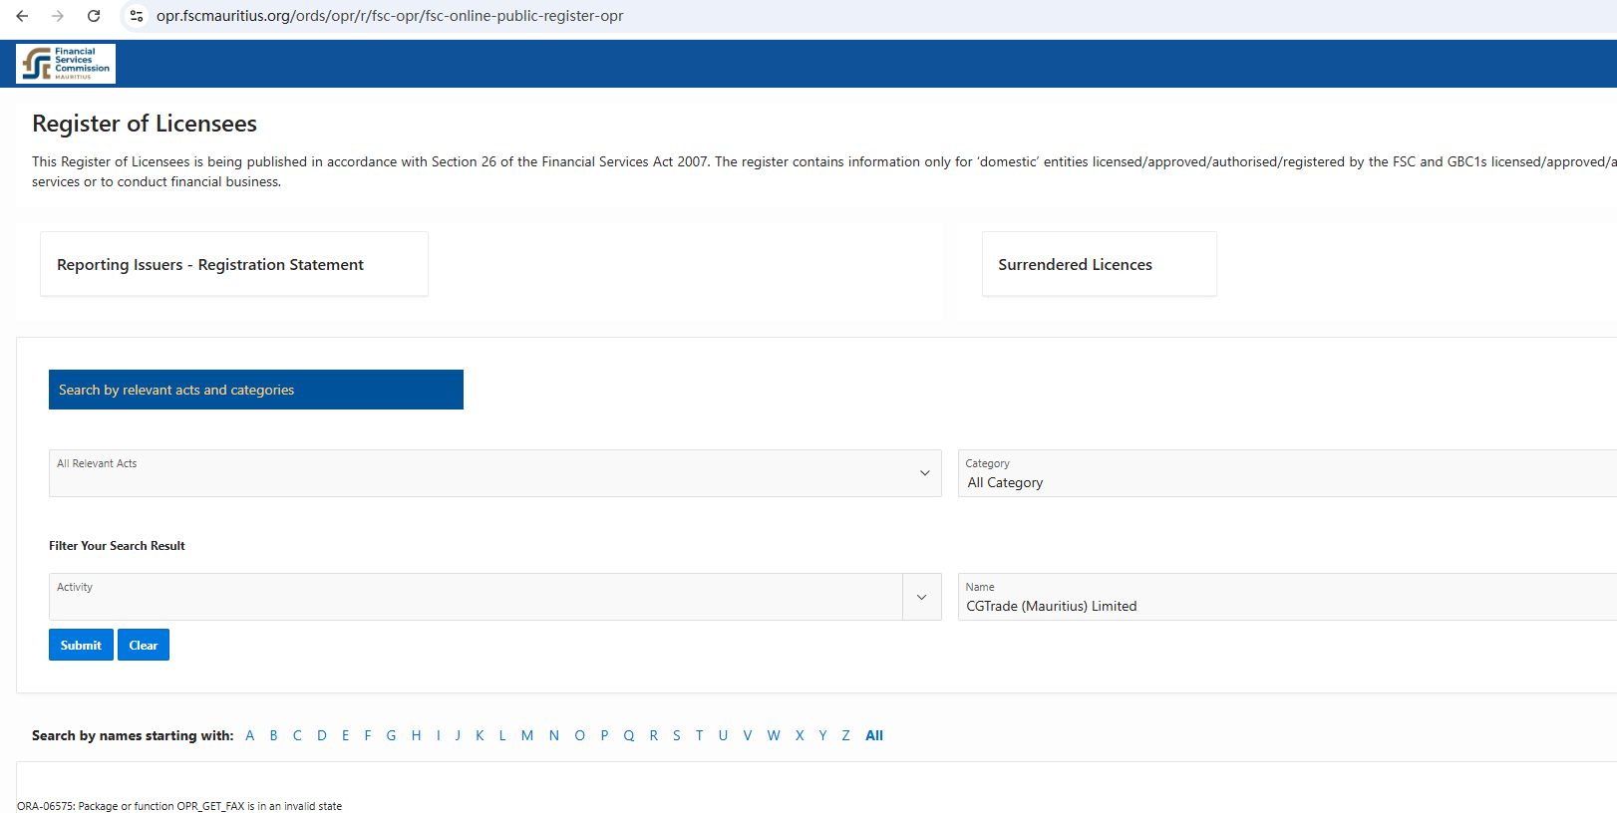Filter names starting with A
Image resolution: width=1617 pixels, height=813 pixels.
coord(250,735)
